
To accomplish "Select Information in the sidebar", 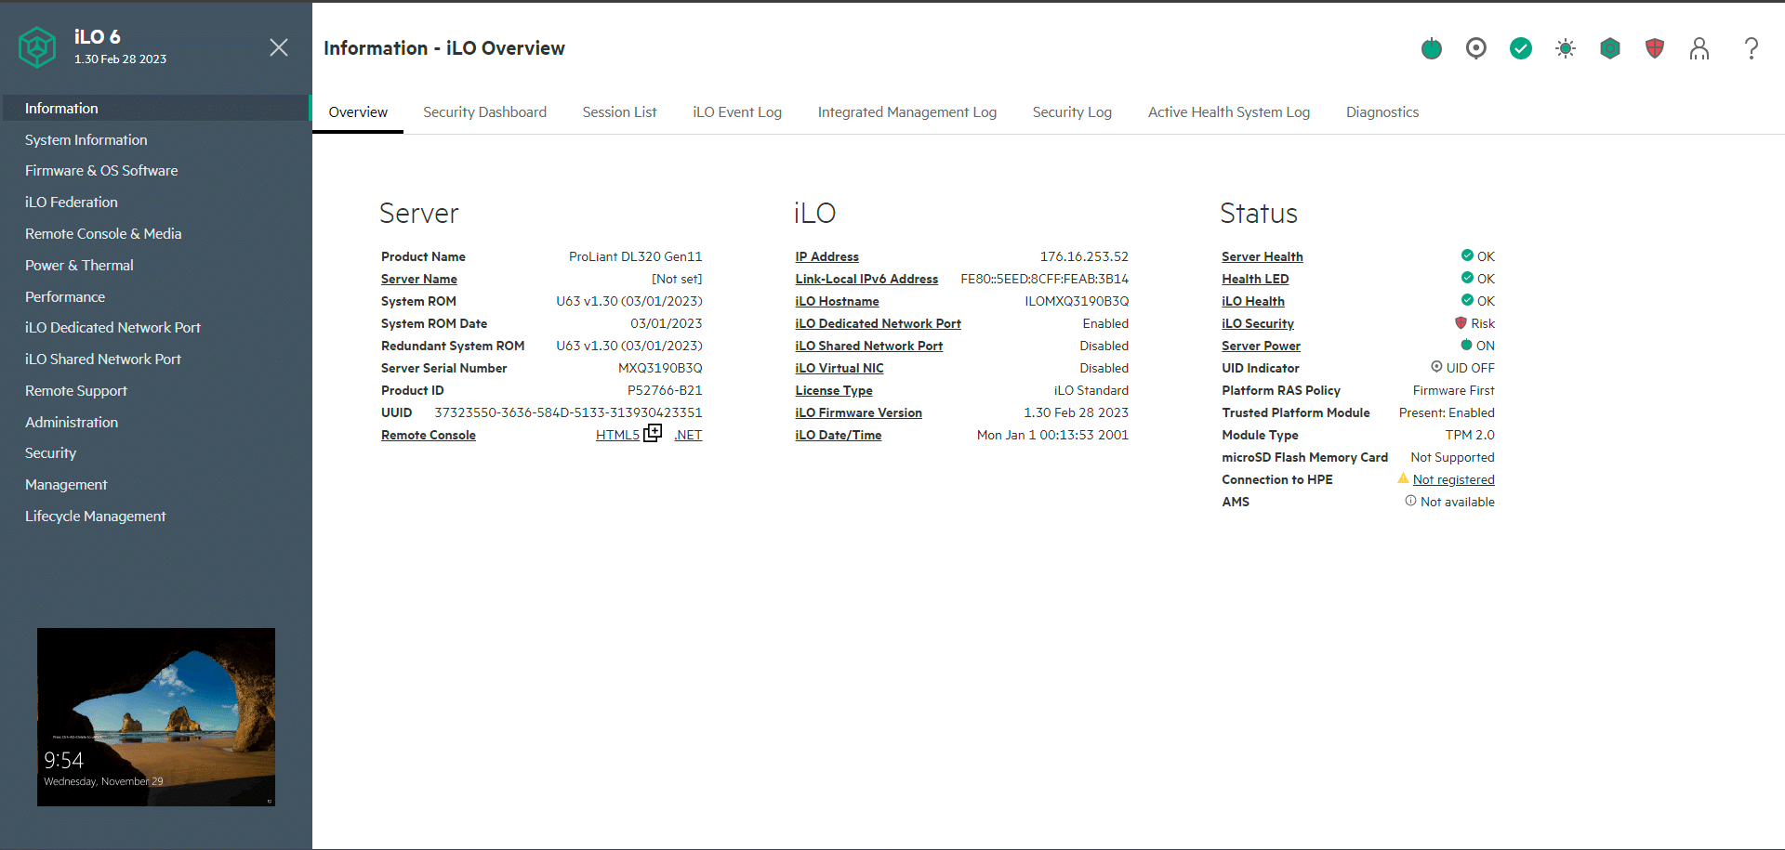I will (x=155, y=109).
